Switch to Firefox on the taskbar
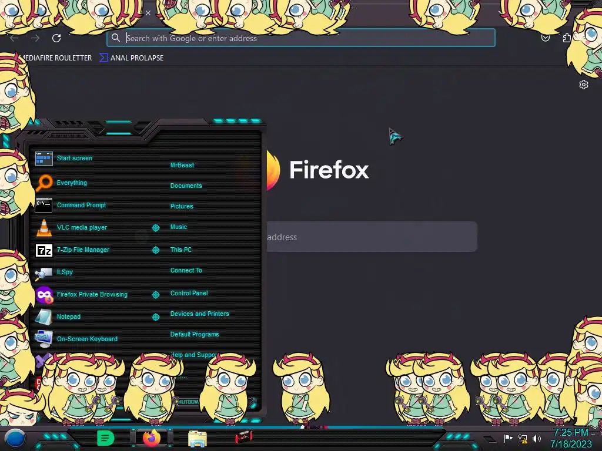The width and height of the screenshot is (602, 451). tap(152, 438)
